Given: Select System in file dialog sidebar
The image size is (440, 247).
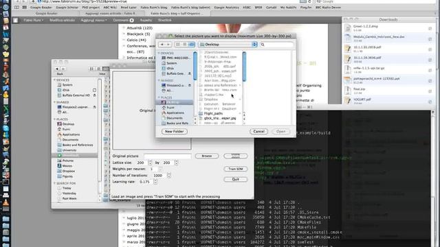Looking at the screenshot, I should click(171, 63).
